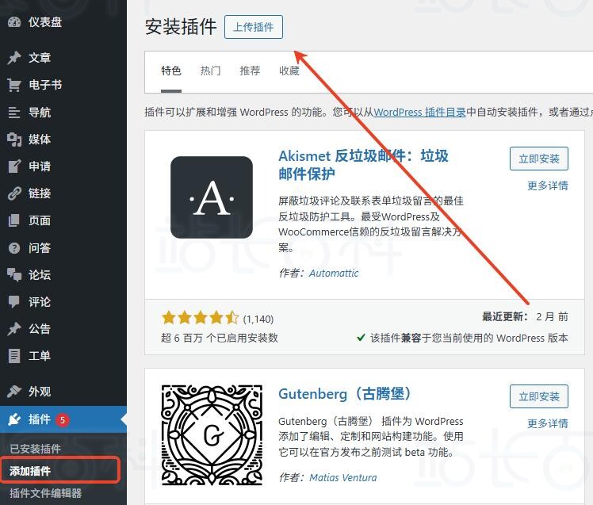
Task: Click the edit icon beside 申请
Action: [14, 166]
